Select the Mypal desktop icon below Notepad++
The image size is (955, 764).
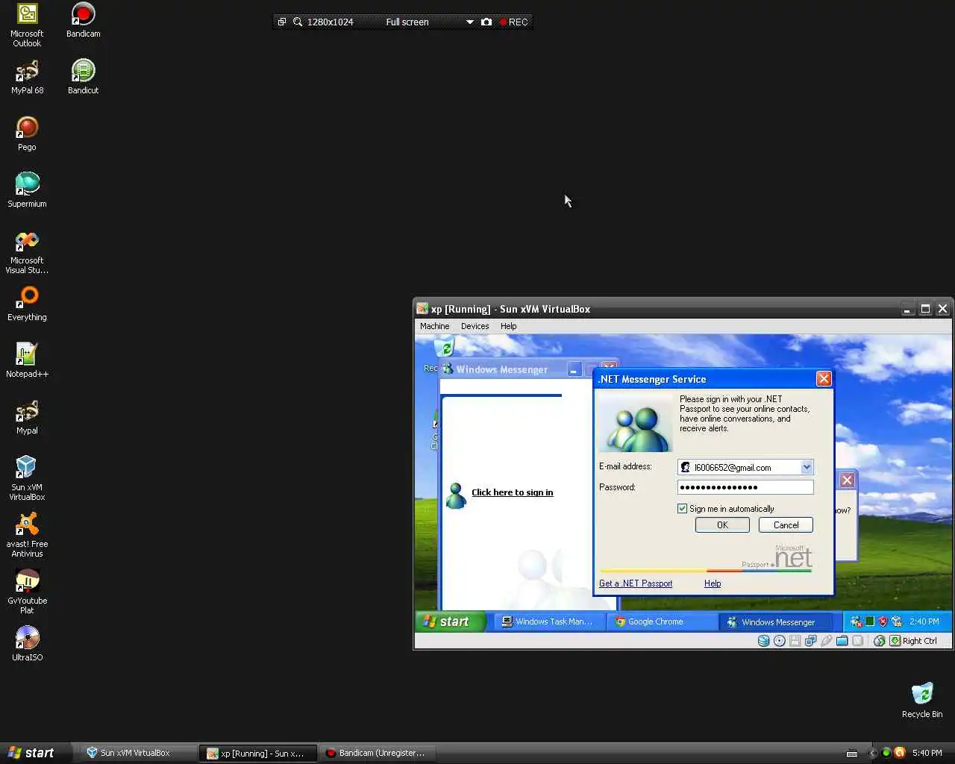click(x=27, y=417)
